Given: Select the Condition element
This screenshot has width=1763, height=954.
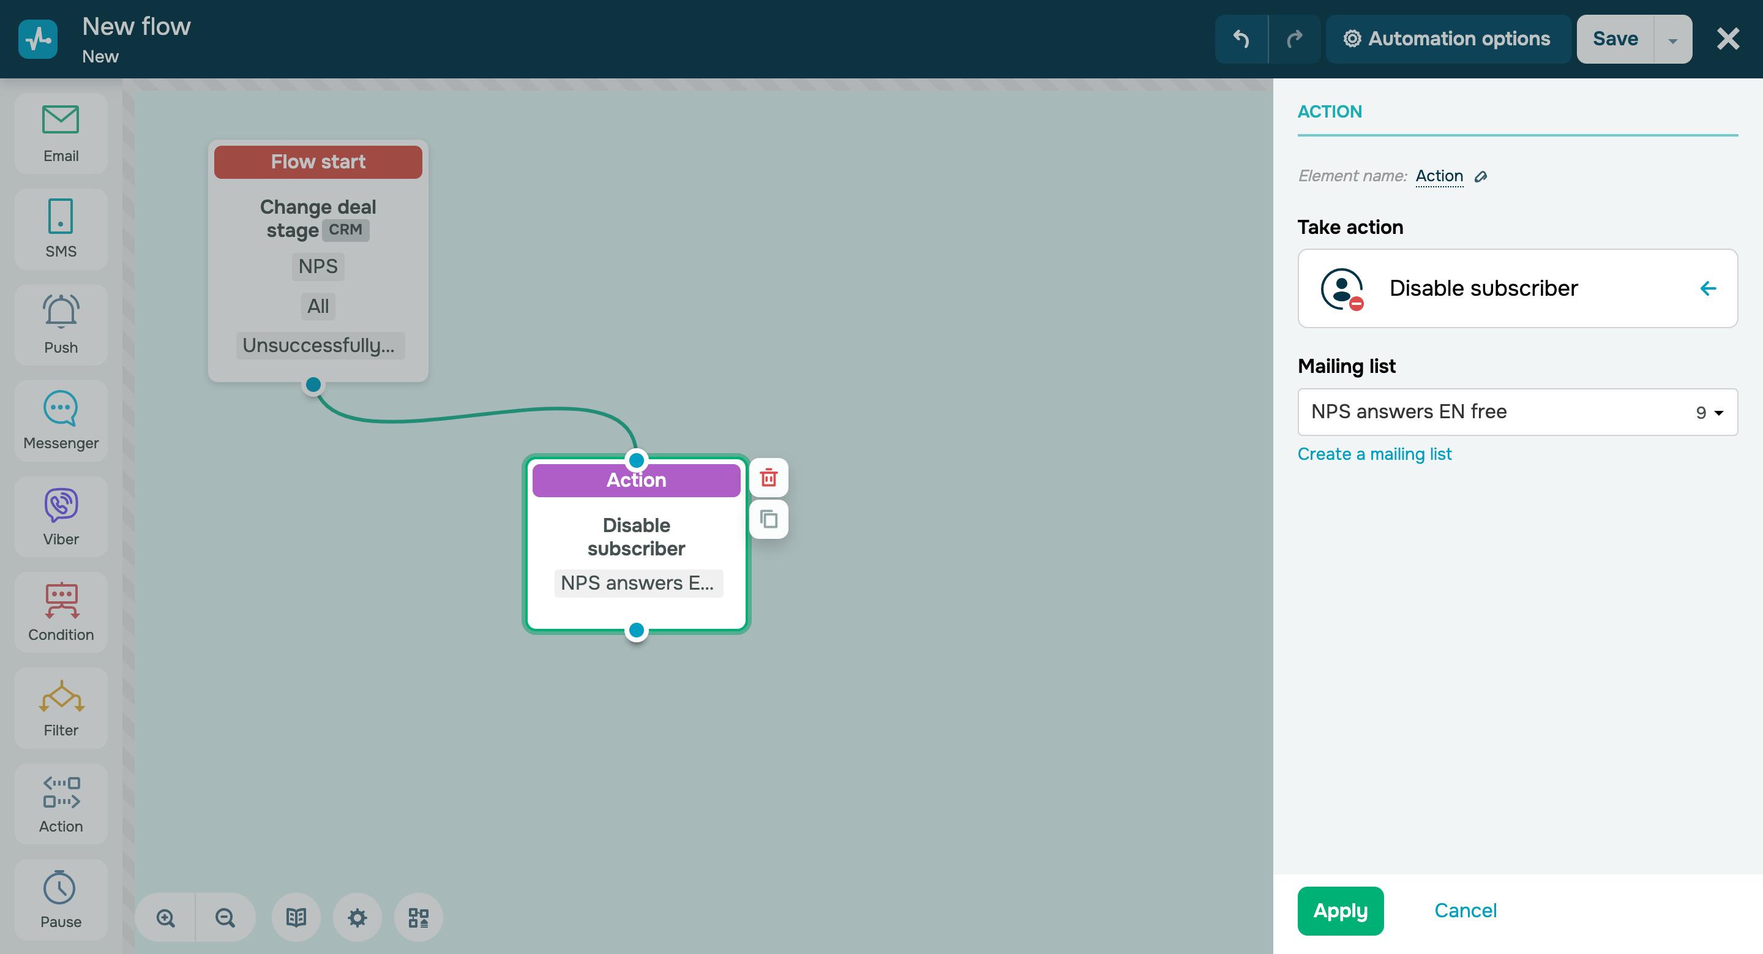Looking at the screenshot, I should pos(60,611).
